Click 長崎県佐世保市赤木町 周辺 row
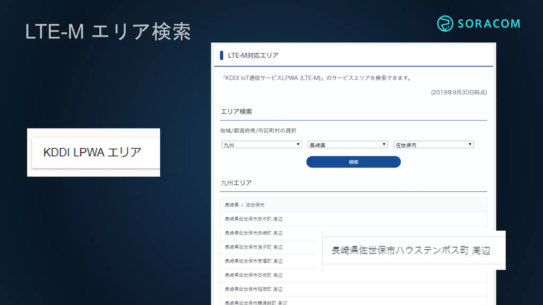This screenshot has height=305, width=543. 353,219
